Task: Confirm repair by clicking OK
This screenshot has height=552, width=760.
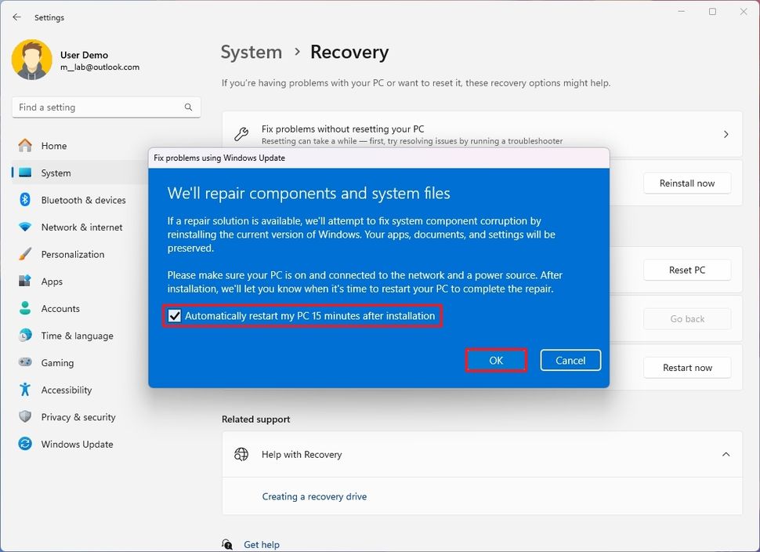Action: 496,360
